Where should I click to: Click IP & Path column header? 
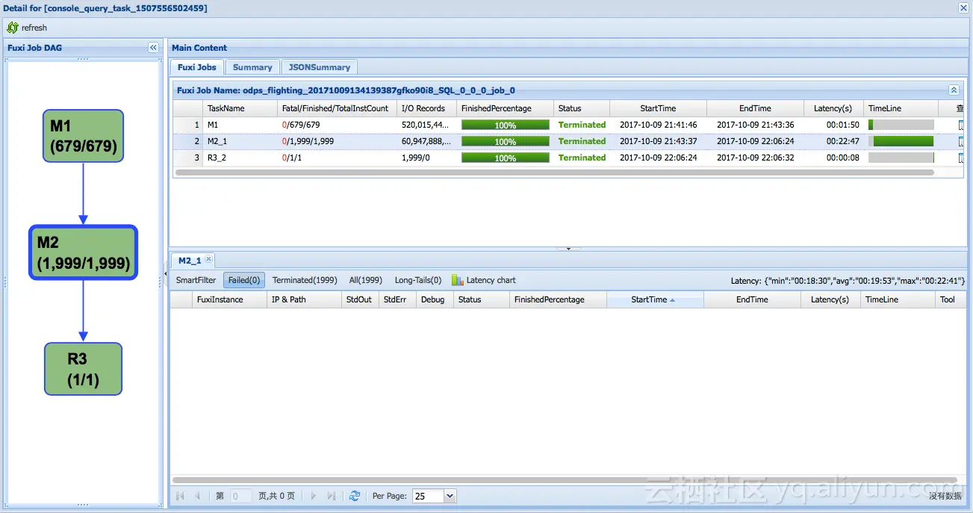point(305,299)
